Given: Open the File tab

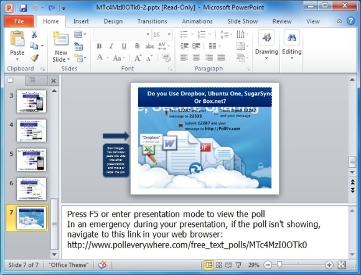Looking at the screenshot, I should point(19,21).
